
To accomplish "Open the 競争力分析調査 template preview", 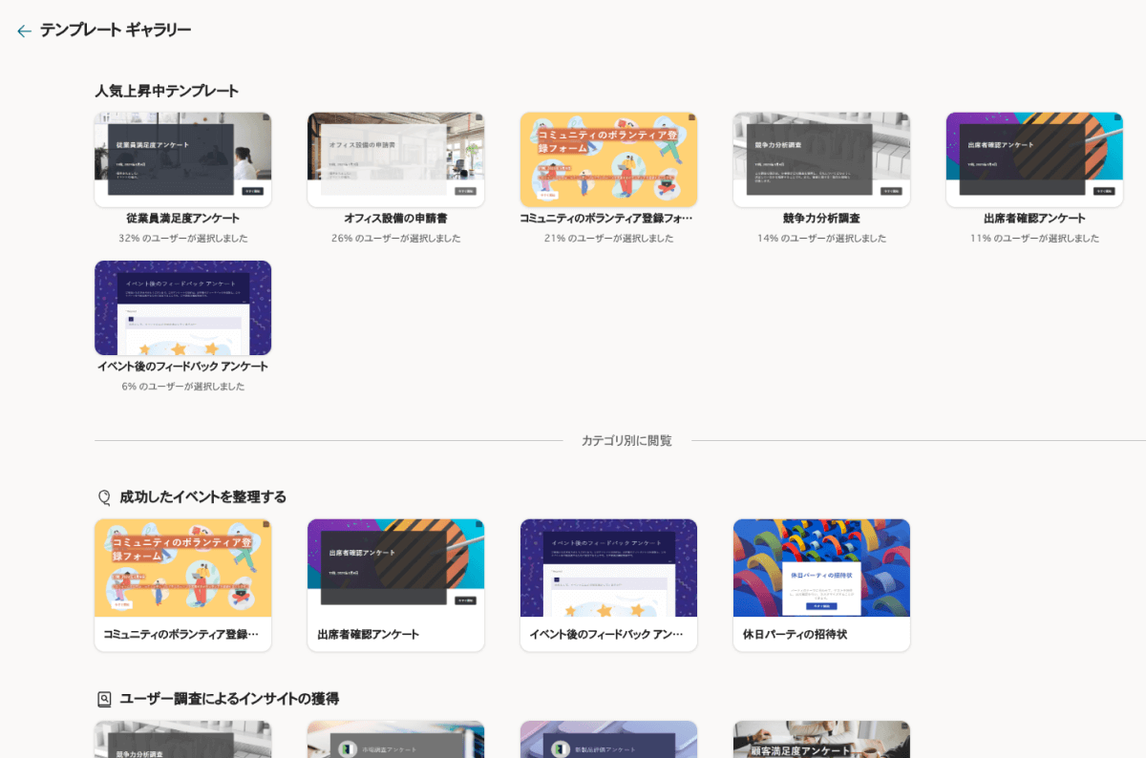I will 821,159.
